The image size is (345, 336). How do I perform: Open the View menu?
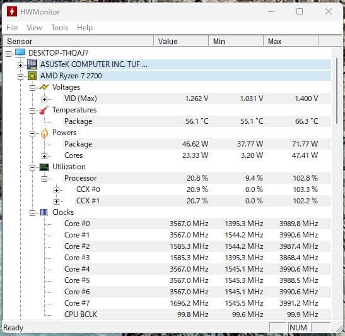click(x=34, y=28)
